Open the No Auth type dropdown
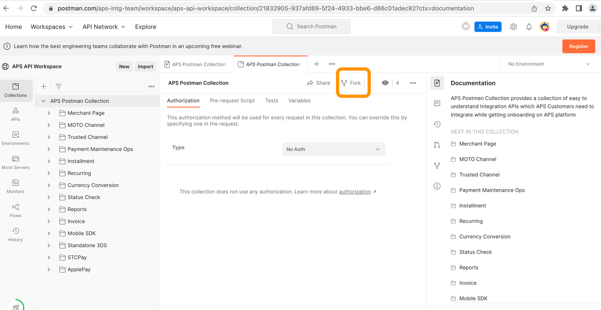 coord(333,149)
